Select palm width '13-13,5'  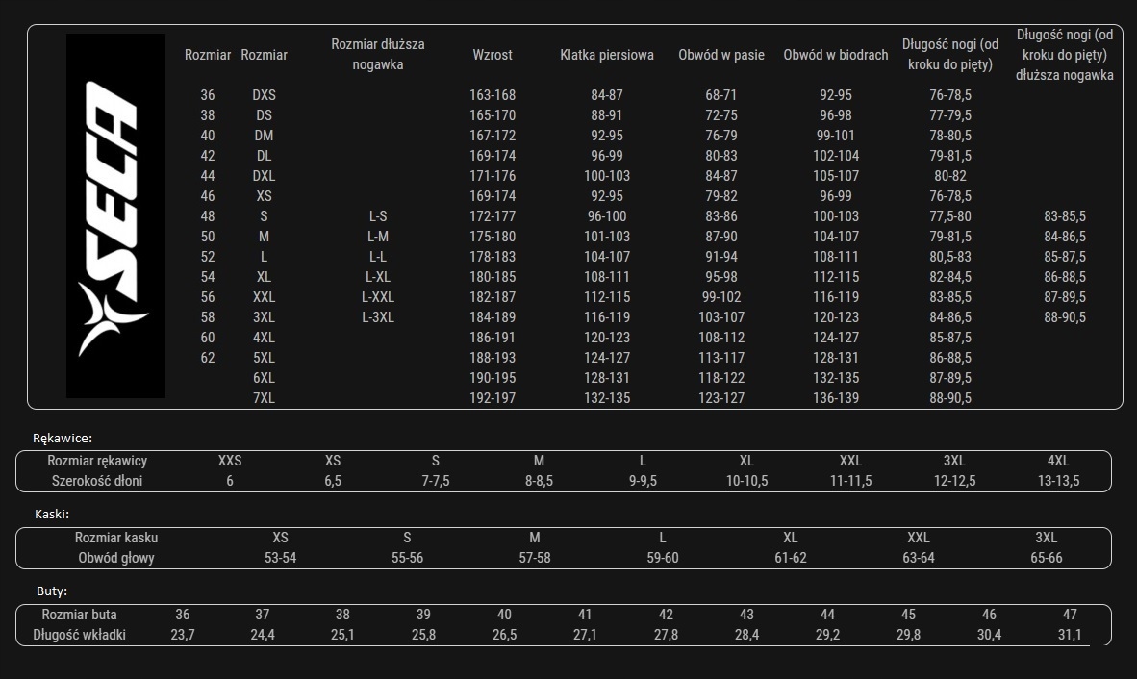(1059, 481)
